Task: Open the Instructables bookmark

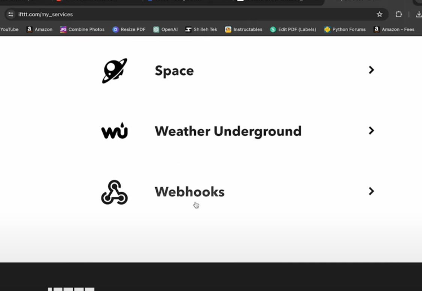Action: pos(244,29)
